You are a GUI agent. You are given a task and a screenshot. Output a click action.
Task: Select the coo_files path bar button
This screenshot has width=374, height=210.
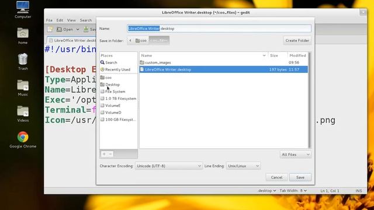(159, 40)
